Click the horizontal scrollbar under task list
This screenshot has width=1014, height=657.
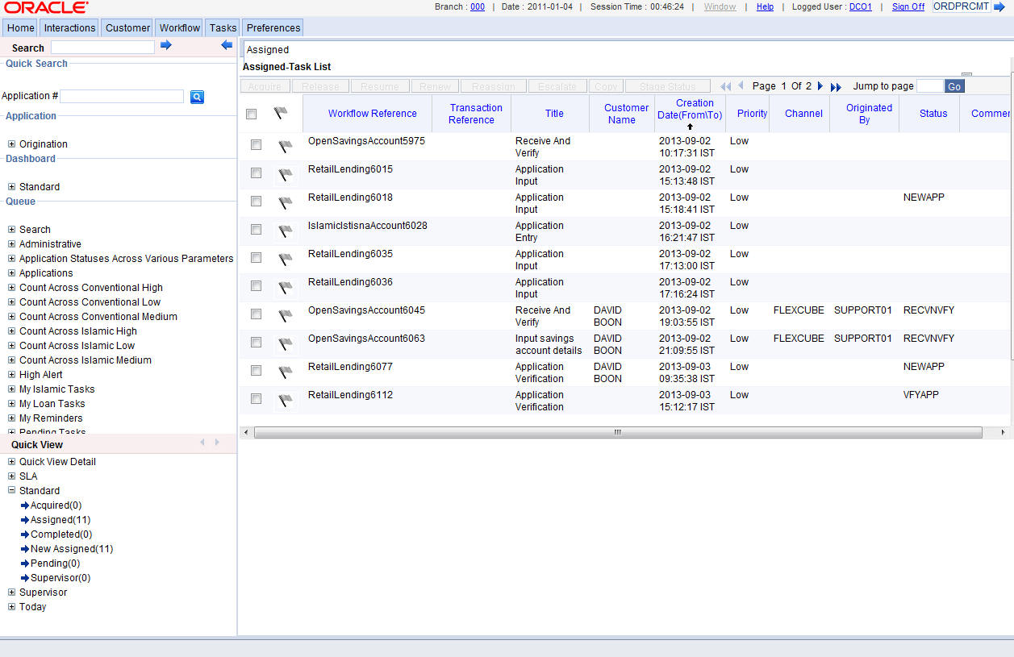click(x=618, y=433)
